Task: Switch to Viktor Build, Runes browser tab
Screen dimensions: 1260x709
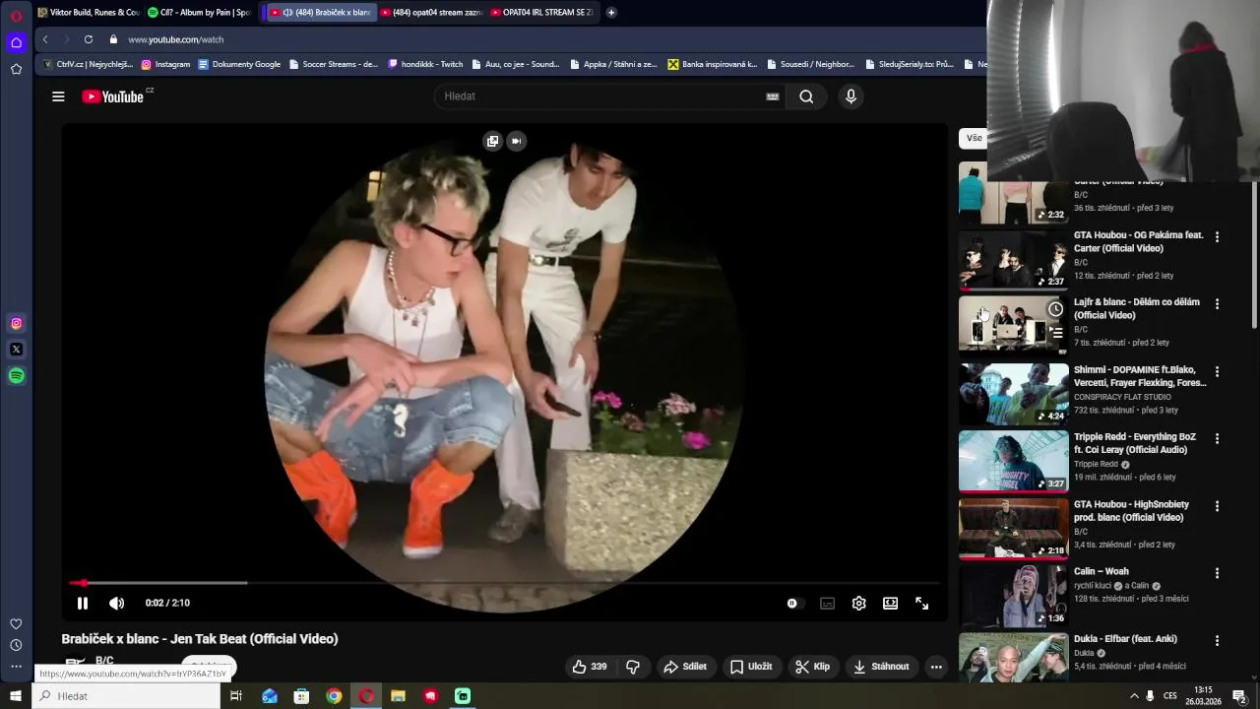Action: 89,12
